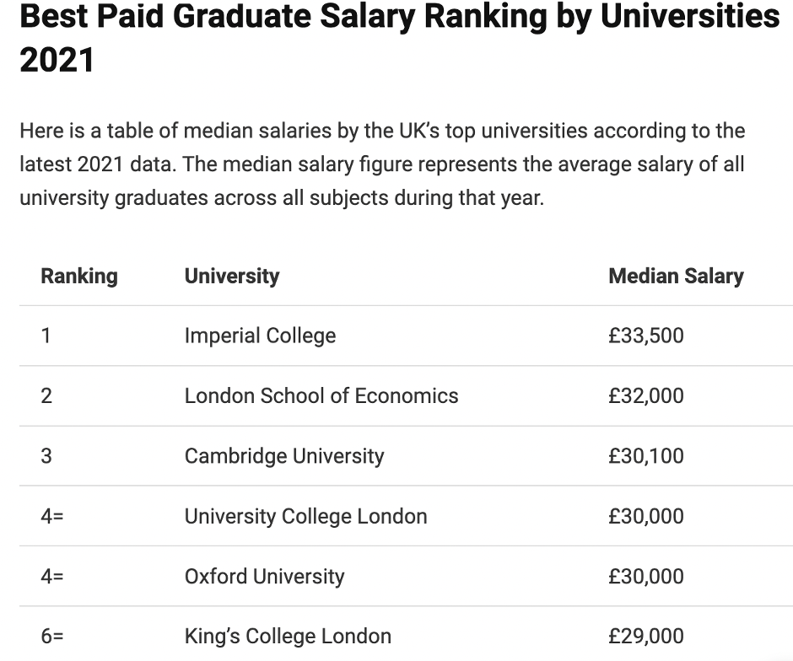The width and height of the screenshot is (793, 661).
Task: Click the introductory paragraph about median salaries
Action: pos(382,164)
